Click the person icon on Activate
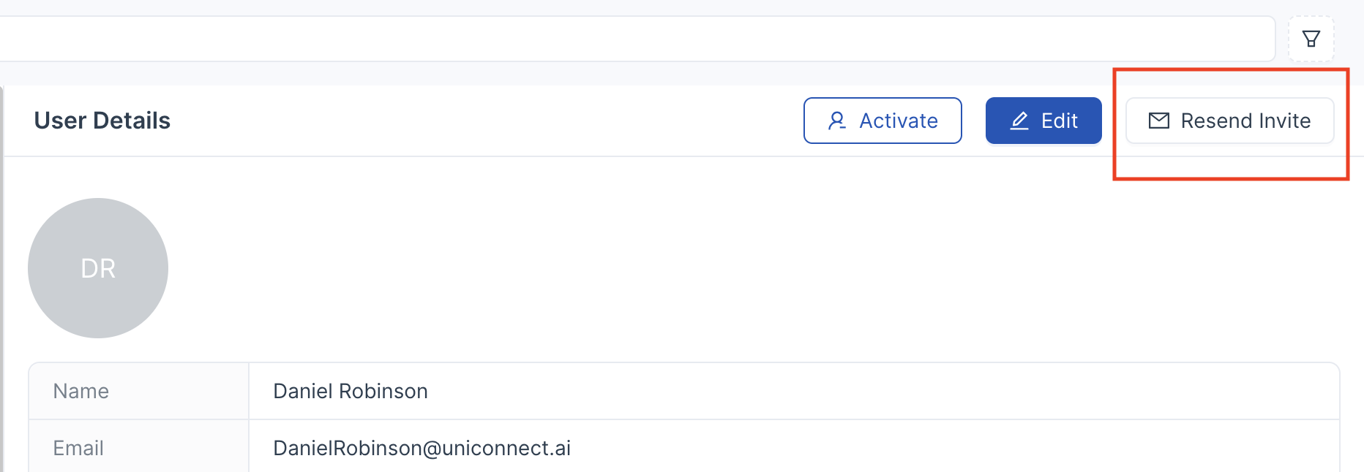This screenshot has height=472, width=1364. click(x=837, y=121)
